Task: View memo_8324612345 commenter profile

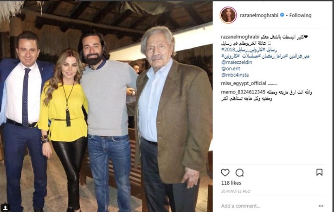Action: click(243, 92)
